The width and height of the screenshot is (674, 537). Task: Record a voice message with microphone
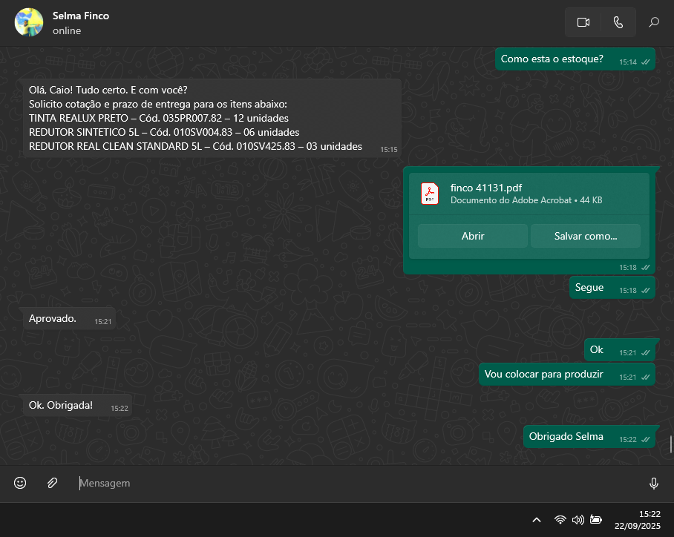tap(654, 483)
